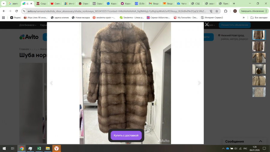This screenshot has width=270, height=152.
Task: Go to the previous photo with left arrow
Action: (x=51, y=83)
